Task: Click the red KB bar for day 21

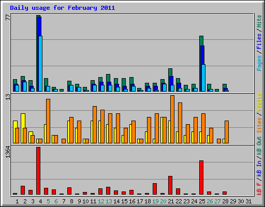Action: click(x=170, y=185)
